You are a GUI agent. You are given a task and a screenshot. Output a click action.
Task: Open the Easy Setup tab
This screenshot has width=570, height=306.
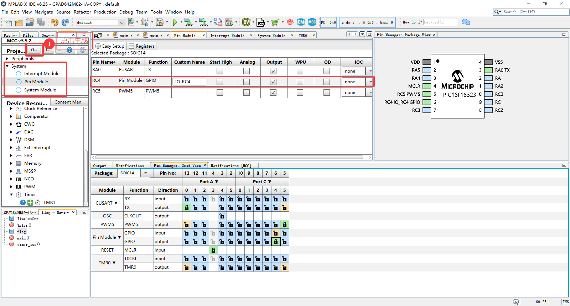(110, 46)
